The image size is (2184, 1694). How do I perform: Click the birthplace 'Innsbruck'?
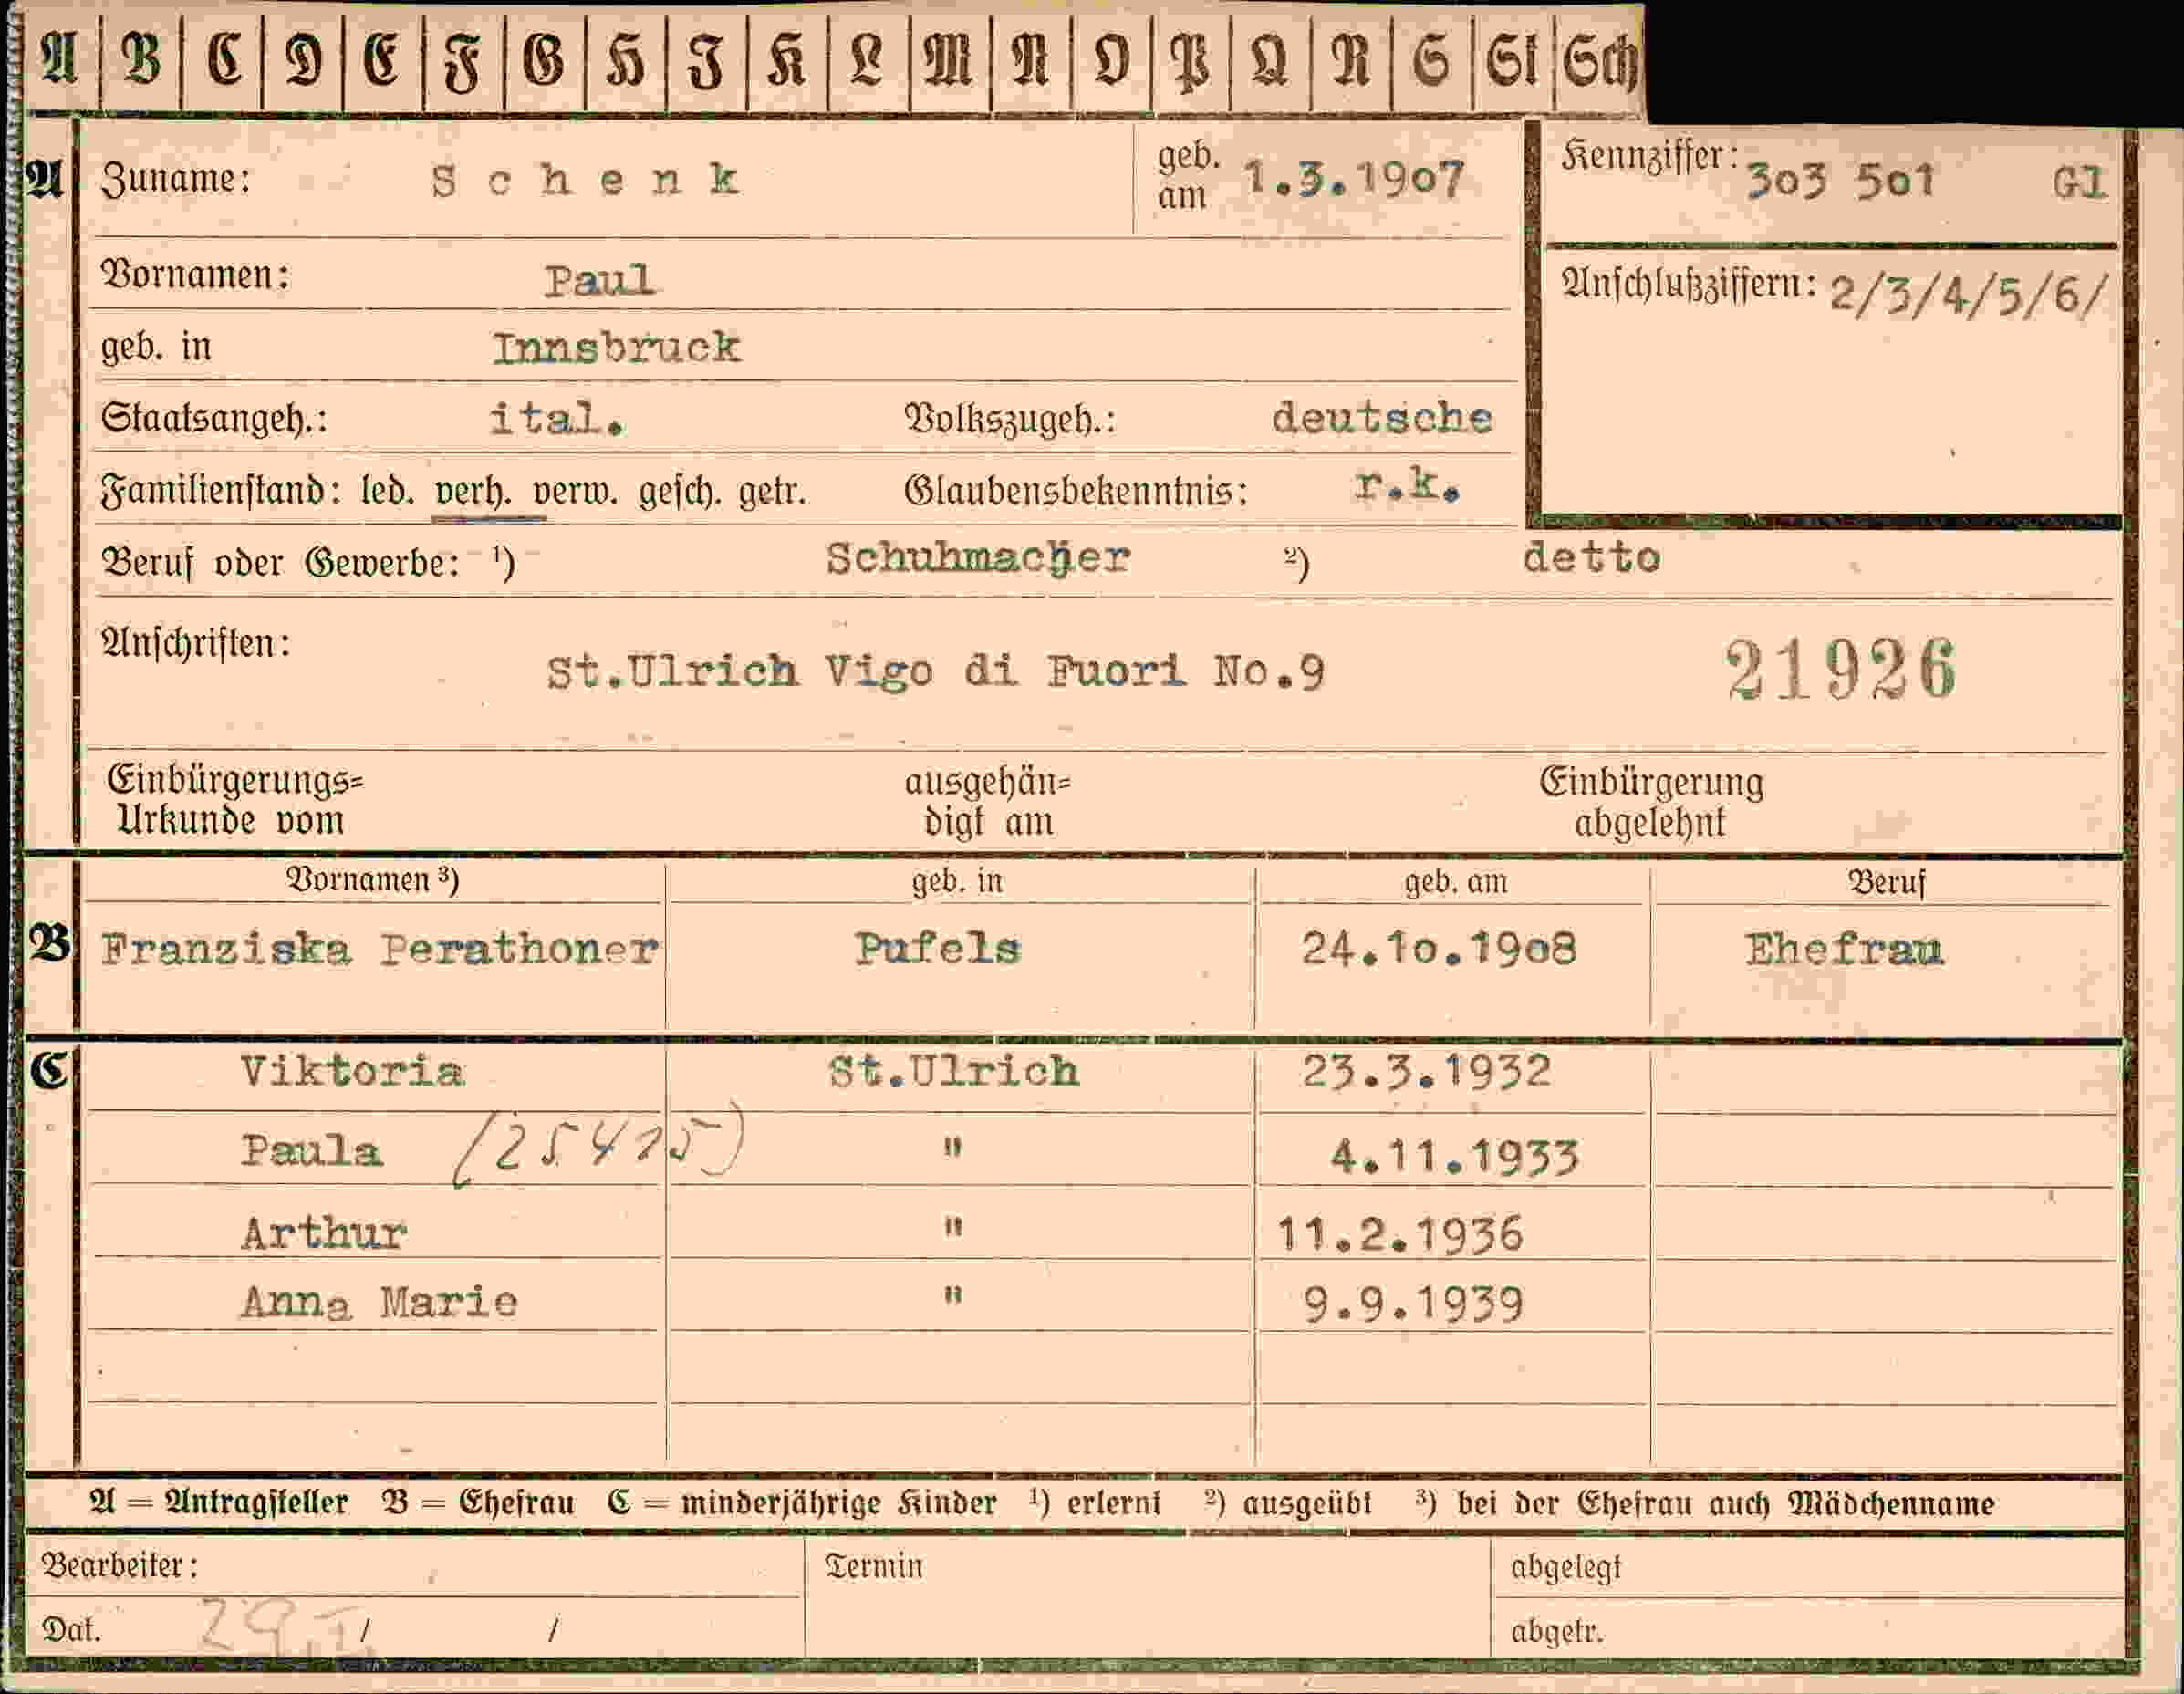click(x=616, y=347)
